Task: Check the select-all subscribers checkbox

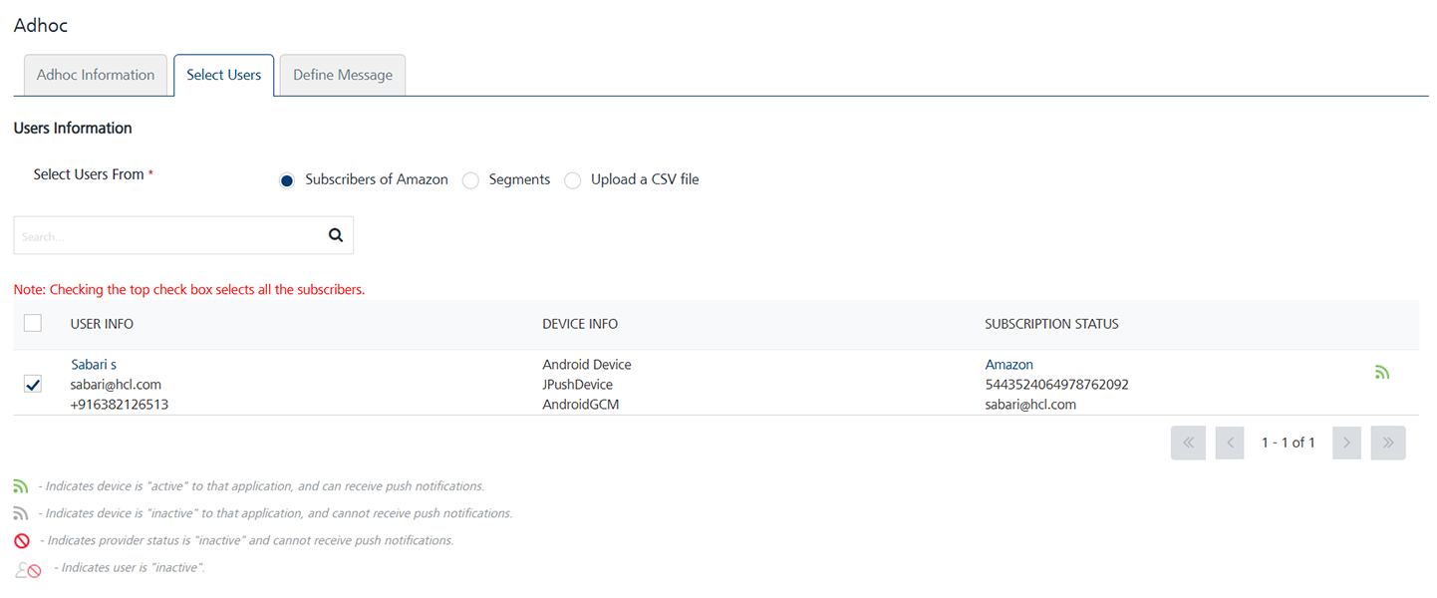Action: click(x=33, y=323)
